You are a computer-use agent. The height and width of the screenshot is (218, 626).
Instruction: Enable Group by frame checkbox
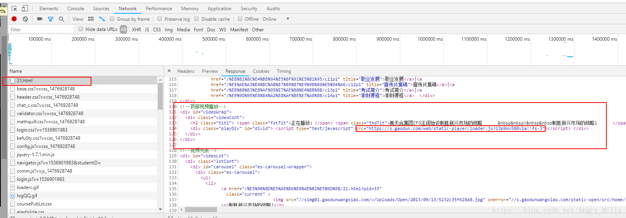pos(112,19)
